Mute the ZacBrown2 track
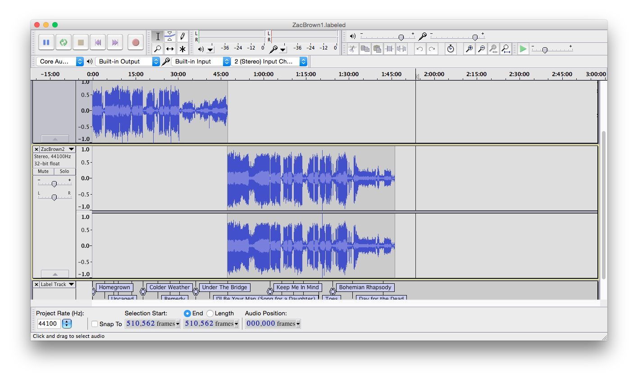The width and height of the screenshot is (638, 382). 43,171
